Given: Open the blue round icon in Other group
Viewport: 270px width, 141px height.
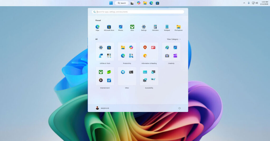Looking at the screenshot, I should click(123, 72).
